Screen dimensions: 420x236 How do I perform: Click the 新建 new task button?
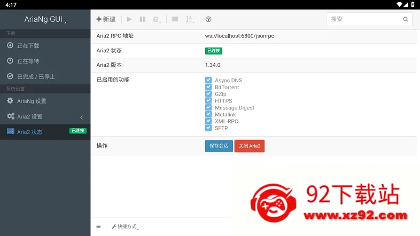(x=106, y=19)
